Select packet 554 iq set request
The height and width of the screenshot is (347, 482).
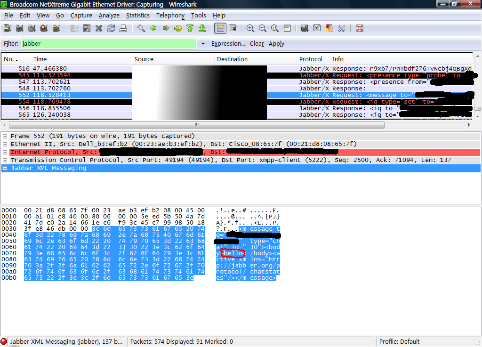click(x=237, y=102)
